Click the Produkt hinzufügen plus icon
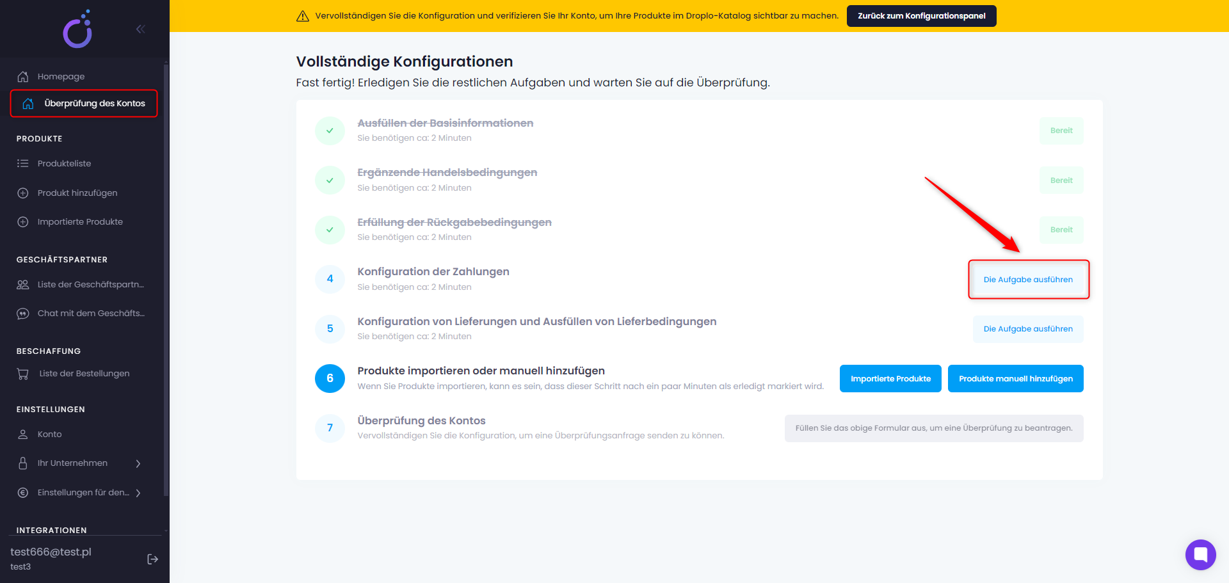This screenshot has width=1229, height=583. [x=23, y=193]
